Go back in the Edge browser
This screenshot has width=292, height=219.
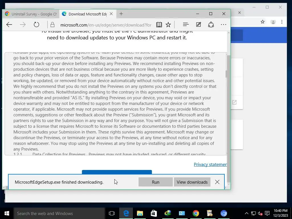9,25
